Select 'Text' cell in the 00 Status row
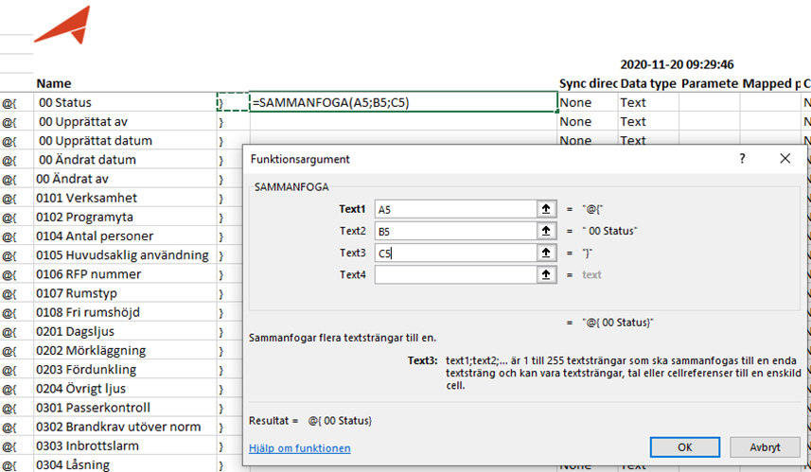The width and height of the screenshot is (811, 472). point(648,102)
